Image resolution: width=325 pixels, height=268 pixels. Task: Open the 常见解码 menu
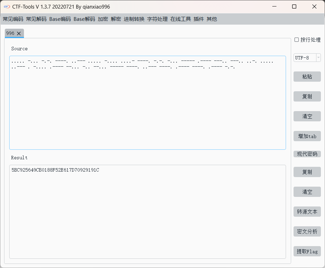point(36,19)
